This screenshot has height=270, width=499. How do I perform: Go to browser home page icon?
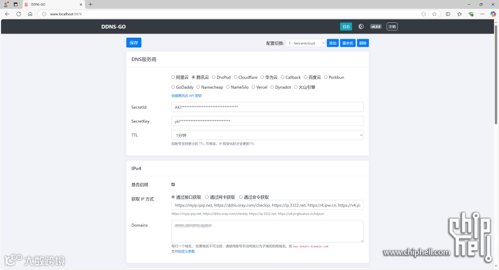pyautogui.click(x=30, y=14)
